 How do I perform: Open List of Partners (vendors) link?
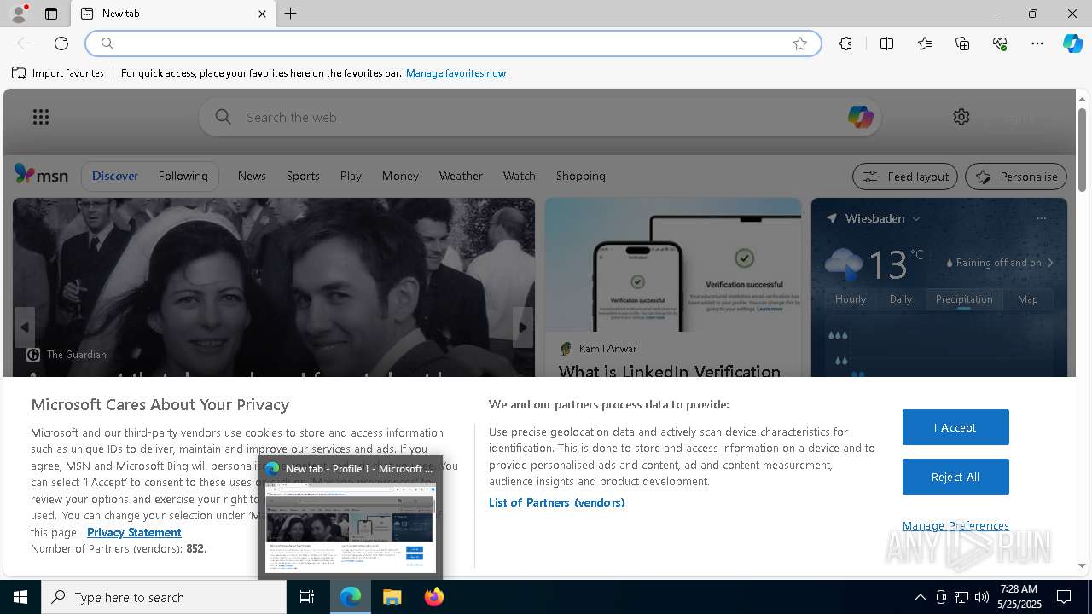click(x=557, y=502)
